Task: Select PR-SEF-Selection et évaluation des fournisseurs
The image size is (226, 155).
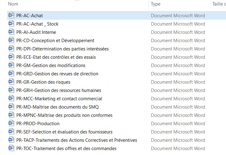Action: 64,132
